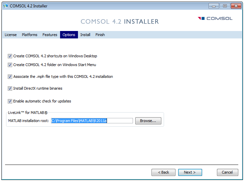
Task: Toggle Create COMSOL 4.2 folder on Start Menu
Action: point(10,65)
